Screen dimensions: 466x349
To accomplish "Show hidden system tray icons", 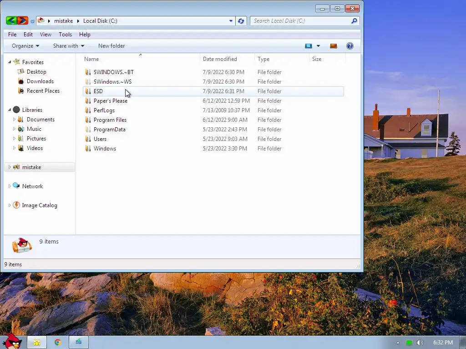I will coord(398,343).
